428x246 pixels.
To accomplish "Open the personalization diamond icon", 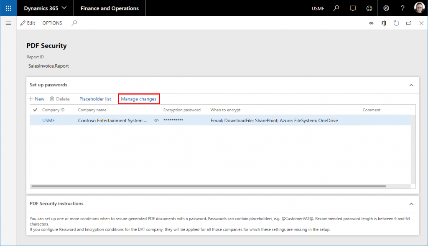I will [x=371, y=23].
